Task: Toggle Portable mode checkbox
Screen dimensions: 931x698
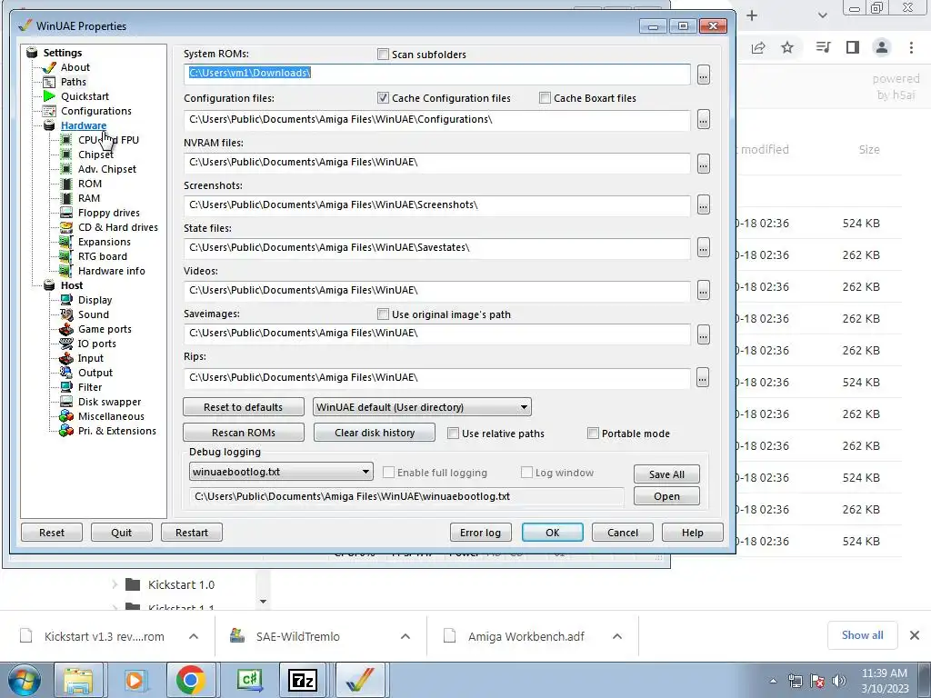Action: tap(593, 434)
